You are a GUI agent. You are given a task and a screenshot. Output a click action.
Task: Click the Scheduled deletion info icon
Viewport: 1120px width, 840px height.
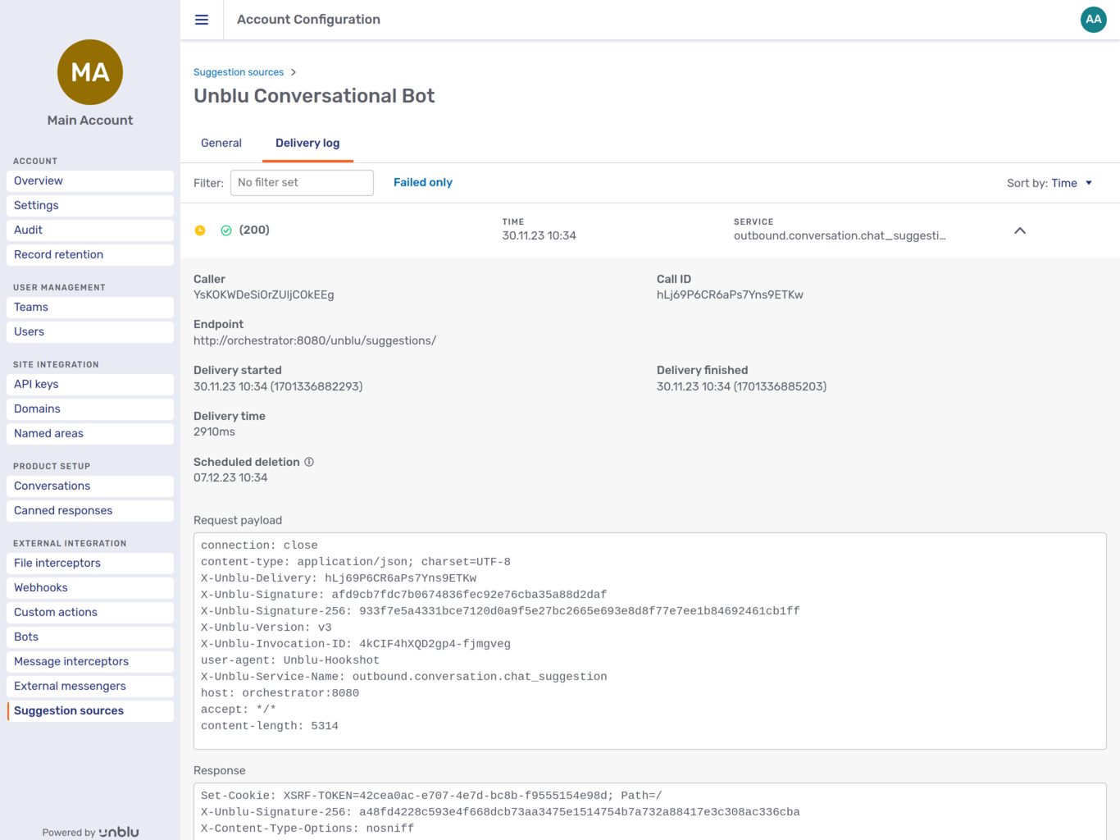click(308, 462)
